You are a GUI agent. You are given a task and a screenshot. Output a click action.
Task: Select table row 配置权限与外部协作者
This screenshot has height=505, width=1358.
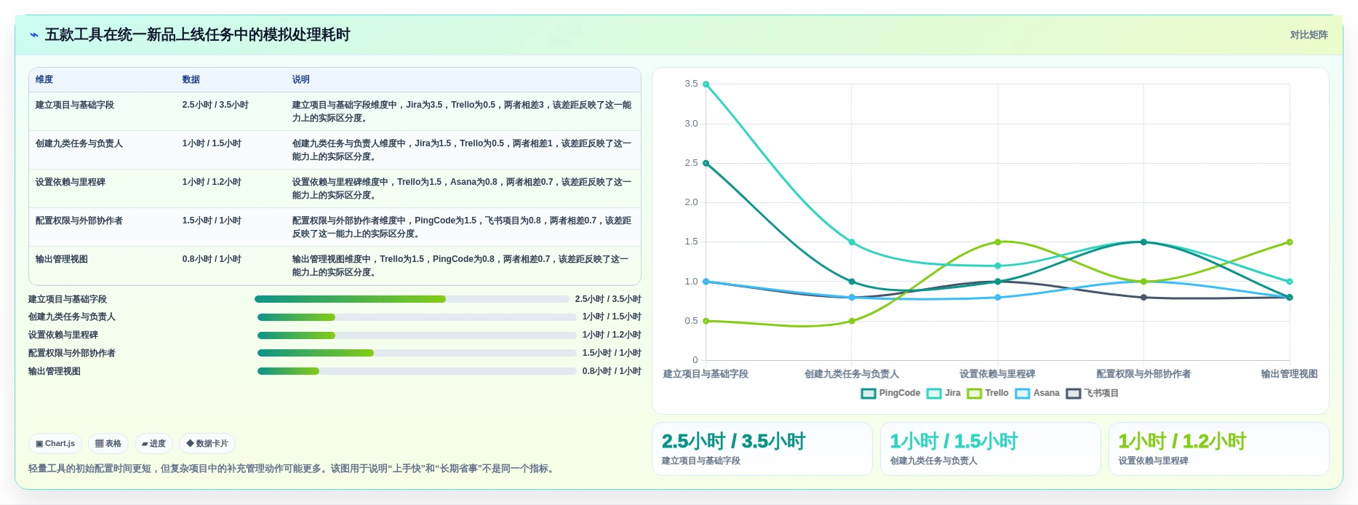335,227
